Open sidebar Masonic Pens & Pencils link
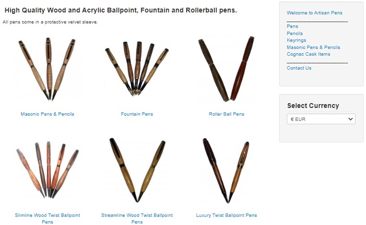Screen dimensions: 366x225 [x=313, y=47]
